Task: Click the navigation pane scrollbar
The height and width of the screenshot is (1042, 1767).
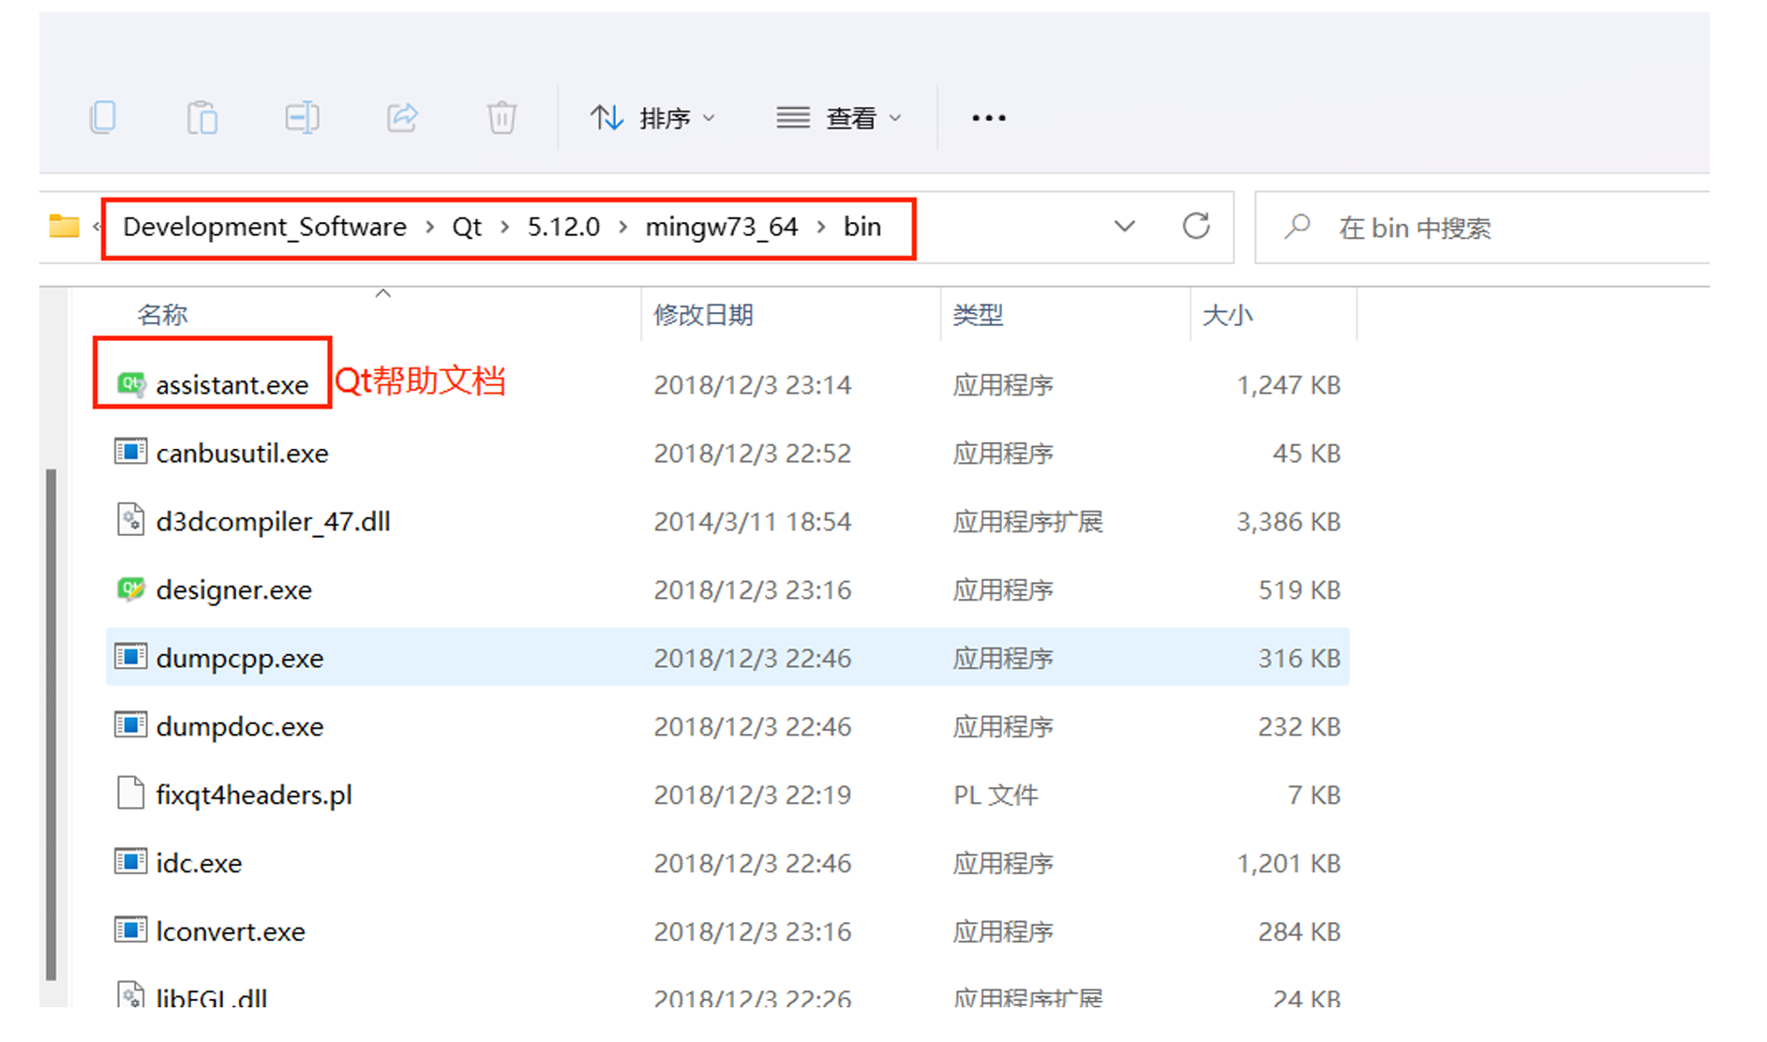Action: point(51,723)
